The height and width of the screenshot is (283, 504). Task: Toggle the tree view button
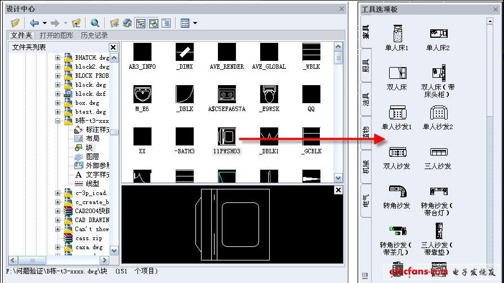[x=140, y=23]
